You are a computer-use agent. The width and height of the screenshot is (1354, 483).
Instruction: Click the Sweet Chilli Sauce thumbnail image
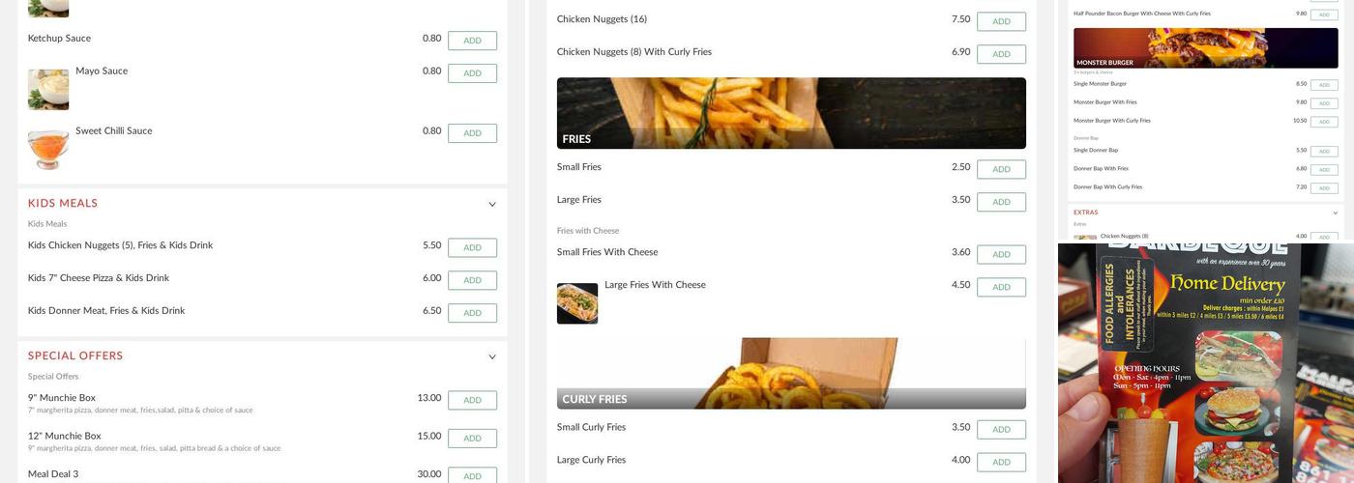[x=48, y=150]
